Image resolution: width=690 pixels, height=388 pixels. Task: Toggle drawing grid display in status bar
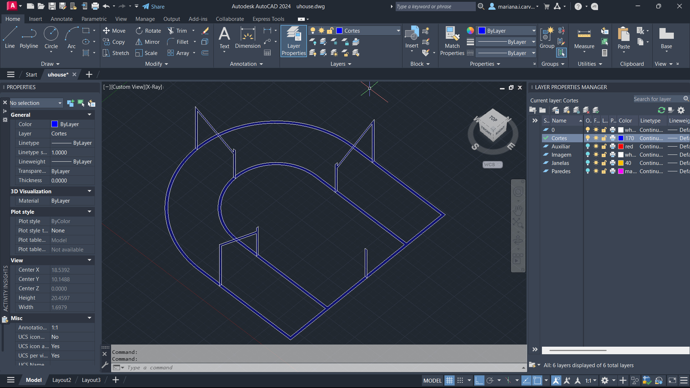click(x=450, y=380)
